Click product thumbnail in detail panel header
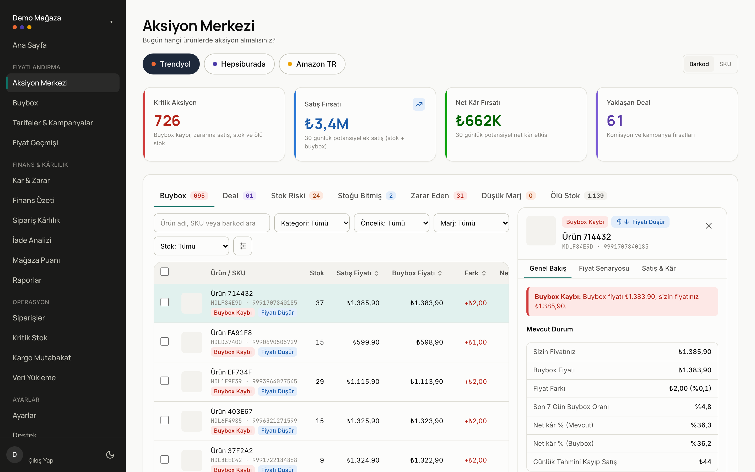This screenshot has height=472, width=755. (541, 231)
